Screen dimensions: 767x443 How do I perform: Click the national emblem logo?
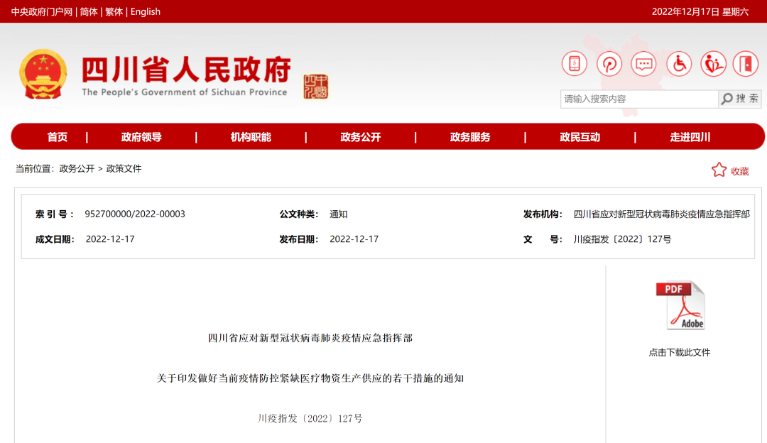tap(43, 74)
